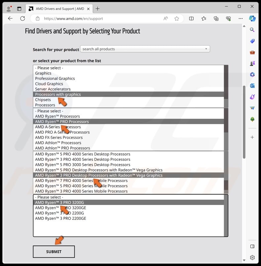This screenshot has height=266, width=261.
Task: Open the sidebar Drop paper-plane icon
Action: tap(252, 108)
